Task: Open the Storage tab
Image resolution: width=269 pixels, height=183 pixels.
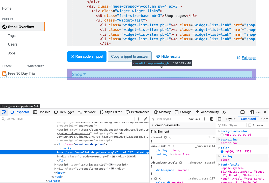Action: pyautogui.click(x=183, y=112)
